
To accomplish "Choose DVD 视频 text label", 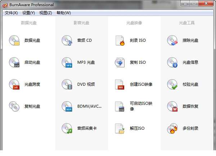I will 86,84.
